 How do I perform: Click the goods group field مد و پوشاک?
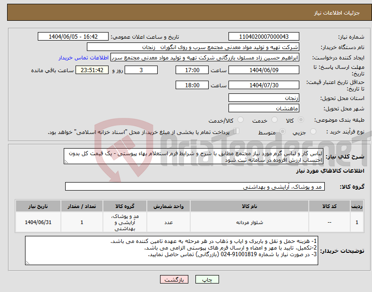pyautogui.click(x=195, y=186)
